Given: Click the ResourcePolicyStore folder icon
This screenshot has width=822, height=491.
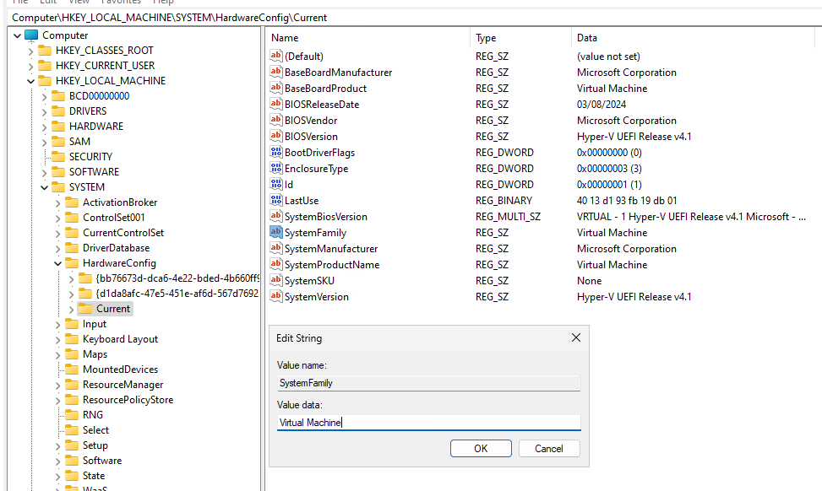Looking at the screenshot, I should point(72,399).
